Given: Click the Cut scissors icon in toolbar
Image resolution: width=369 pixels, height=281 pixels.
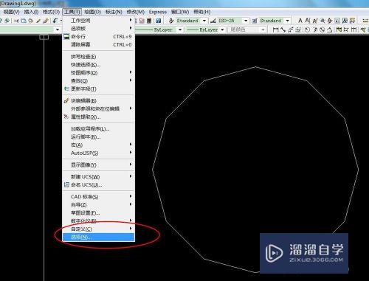Looking at the screenshot, I should tap(16, 21).
